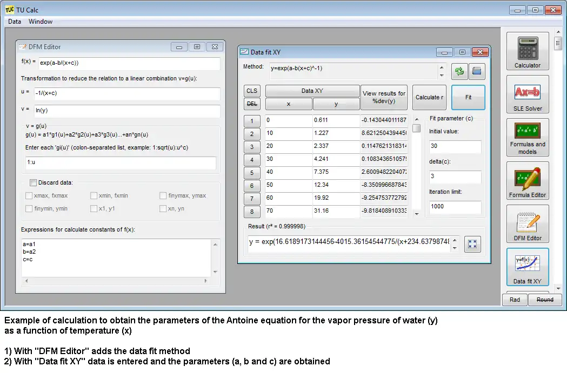Click y cell with 7.375
The image size is (567, 373).
pyautogui.click(x=336, y=172)
